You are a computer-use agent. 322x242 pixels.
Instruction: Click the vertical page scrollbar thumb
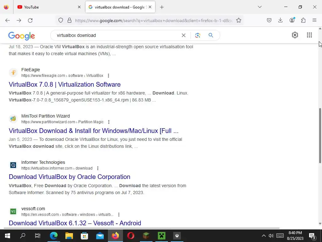point(320,136)
